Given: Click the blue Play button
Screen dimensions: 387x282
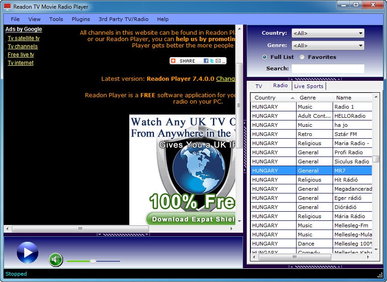Looking at the screenshot, I should click(27, 252).
